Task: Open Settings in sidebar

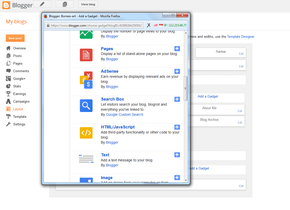Action: [19, 124]
